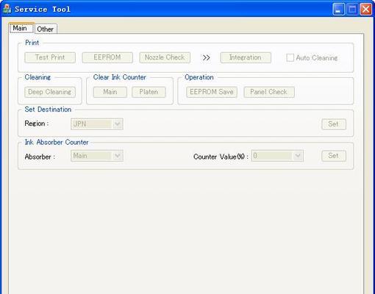The height and width of the screenshot is (294, 375).
Task: Click Set in Ink Absorber Counter section
Action: click(x=334, y=156)
